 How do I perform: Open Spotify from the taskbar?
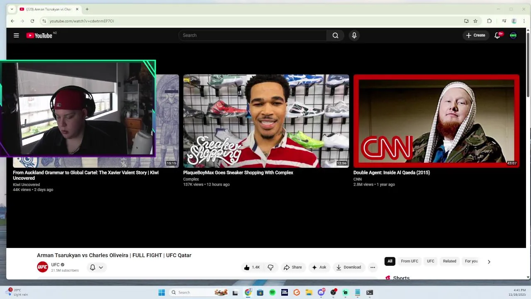tap(272, 292)
